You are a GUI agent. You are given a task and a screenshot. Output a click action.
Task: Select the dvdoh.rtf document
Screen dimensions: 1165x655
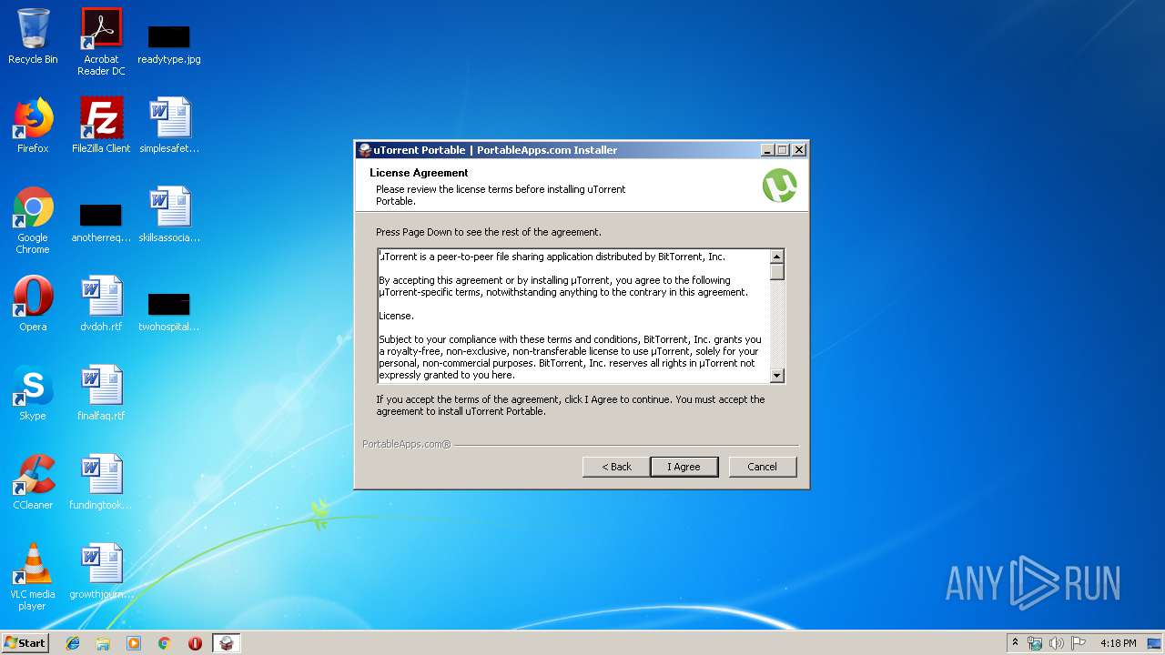point(101,304)
